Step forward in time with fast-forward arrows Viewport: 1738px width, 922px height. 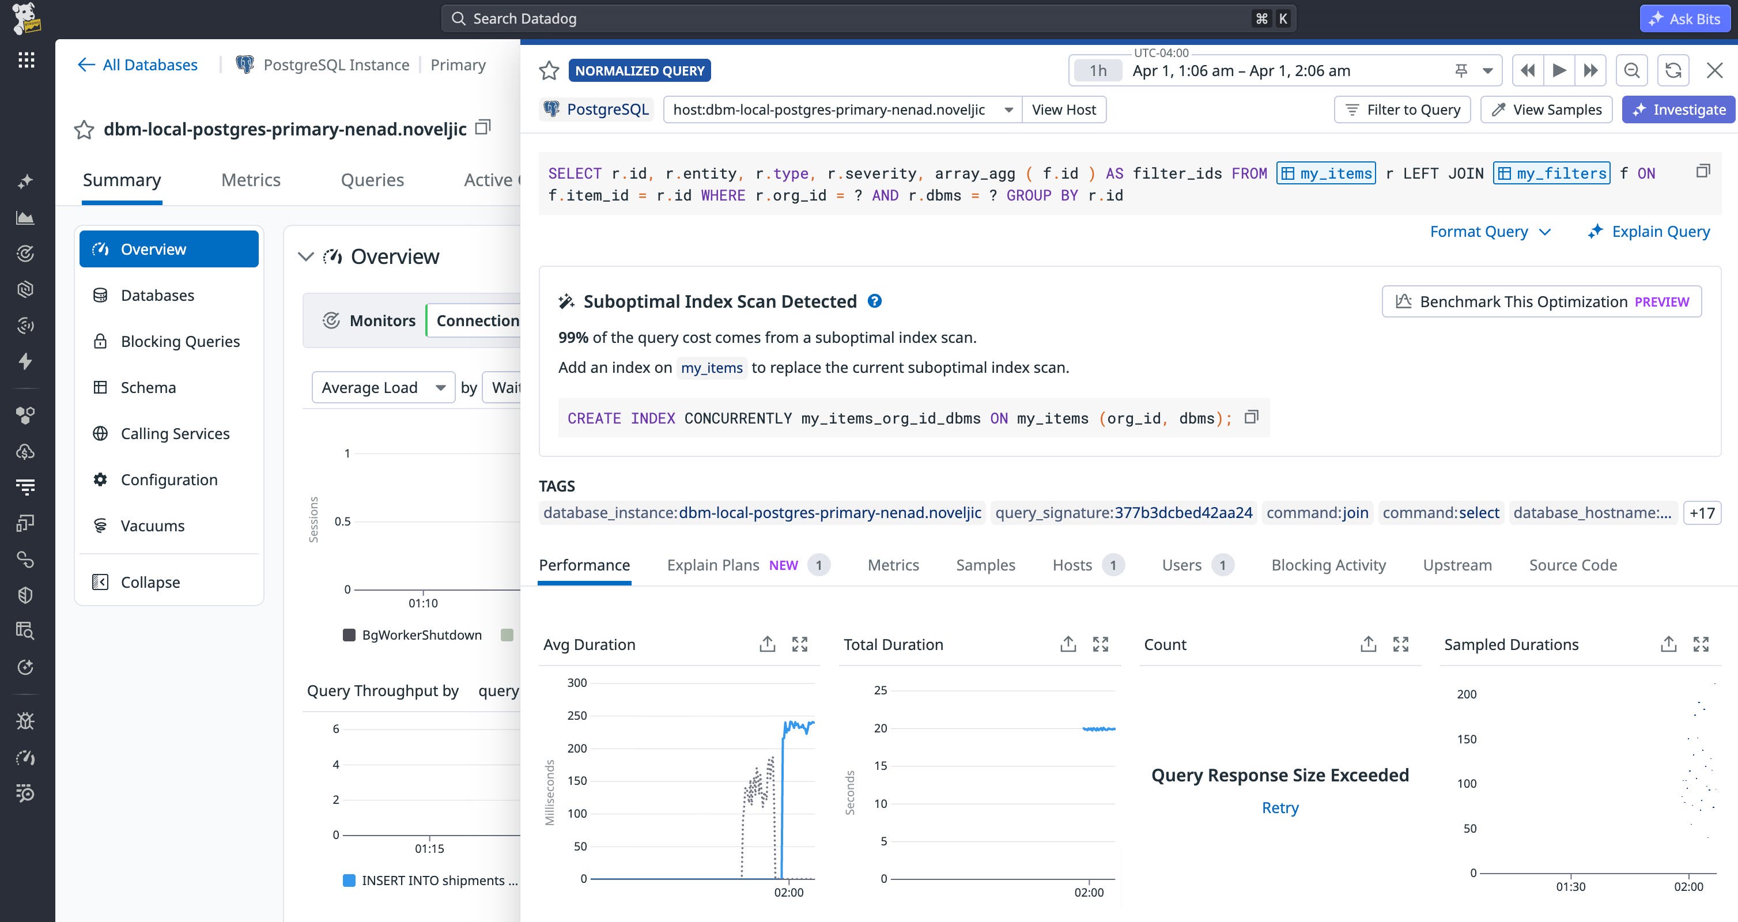click(x=1590, y=70)
